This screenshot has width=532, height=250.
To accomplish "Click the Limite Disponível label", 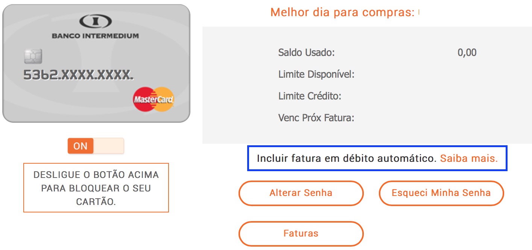I will point(316,74).
